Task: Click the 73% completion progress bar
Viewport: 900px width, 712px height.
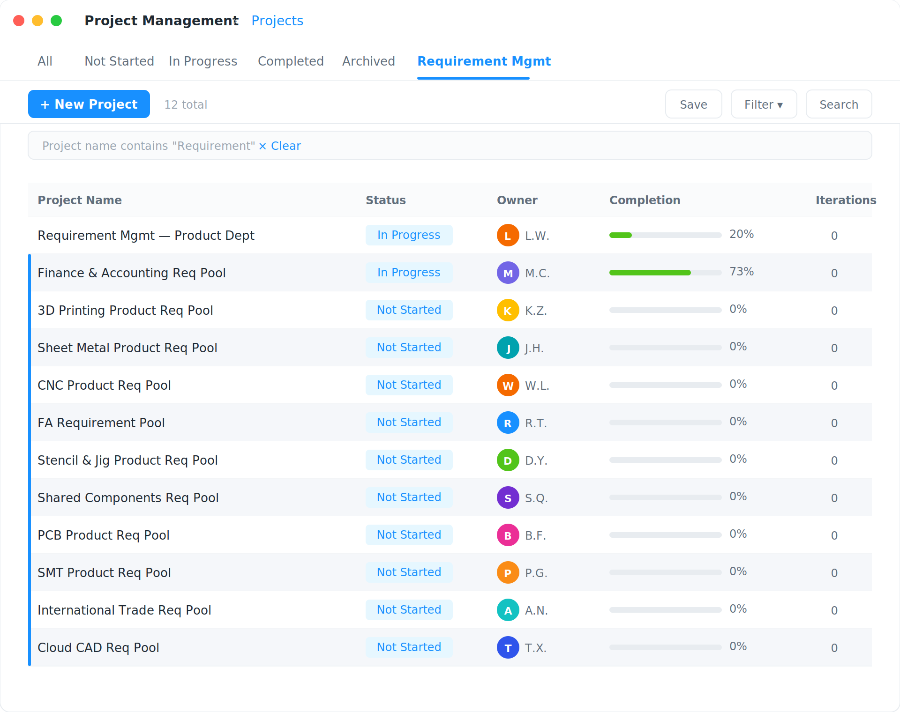Action: click(665, 273)
